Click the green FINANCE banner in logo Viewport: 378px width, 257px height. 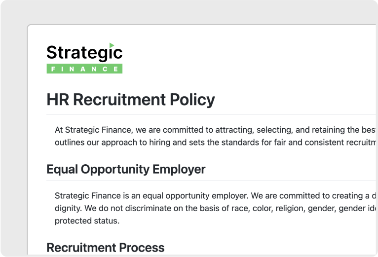click(84, 69)
